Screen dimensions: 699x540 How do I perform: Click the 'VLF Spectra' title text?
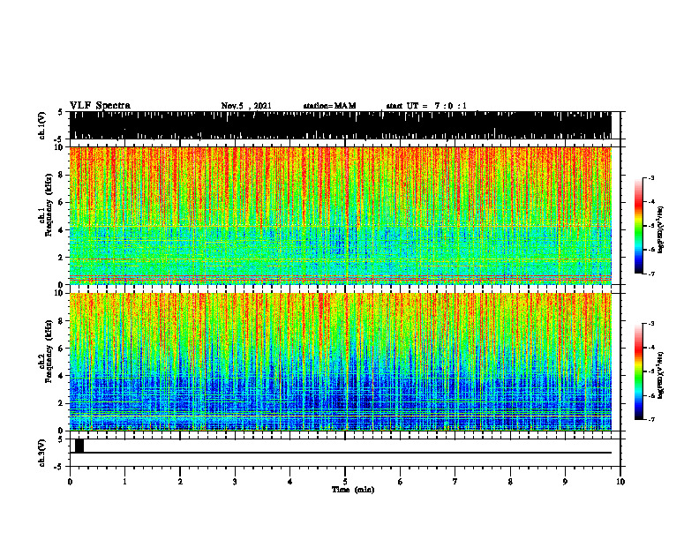click(100, 106)
